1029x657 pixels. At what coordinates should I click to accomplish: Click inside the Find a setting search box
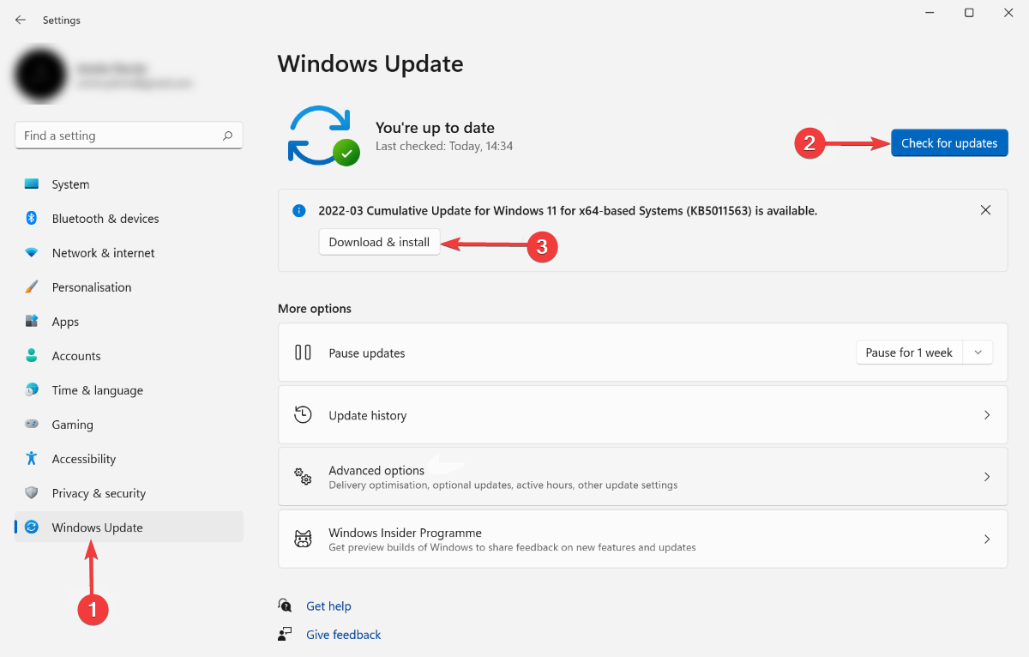tap(129, 135)
